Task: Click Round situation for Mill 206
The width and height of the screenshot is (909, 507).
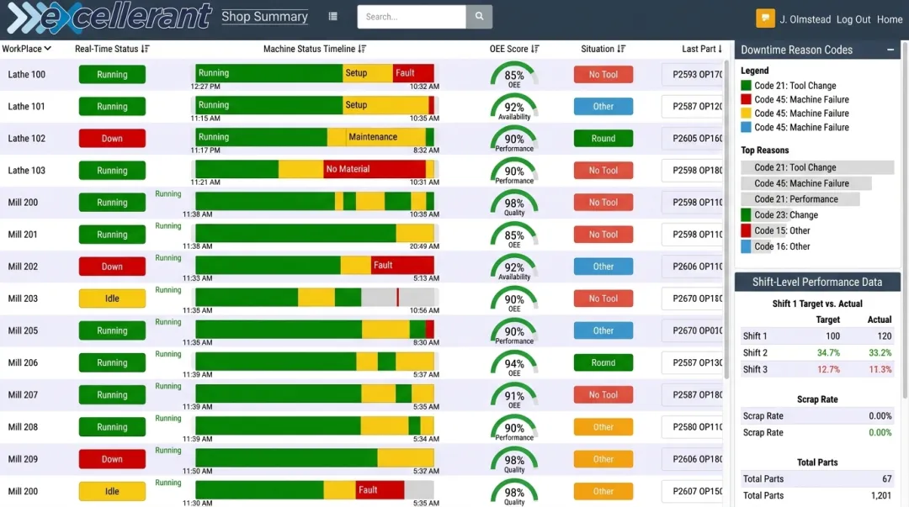Action: [x=603, y=362]
